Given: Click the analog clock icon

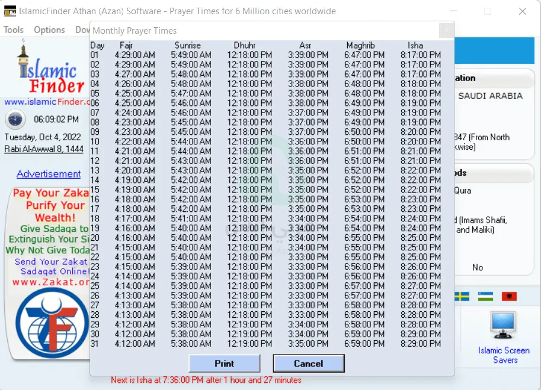Looking at the screenshot, I should click(15, 120).
